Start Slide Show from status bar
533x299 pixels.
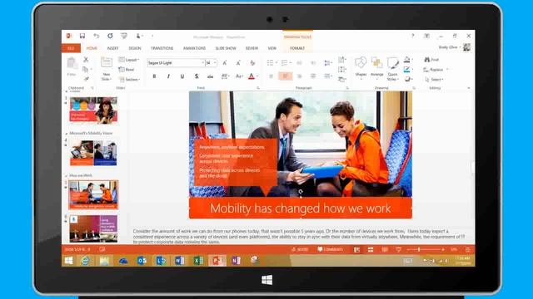398,250
